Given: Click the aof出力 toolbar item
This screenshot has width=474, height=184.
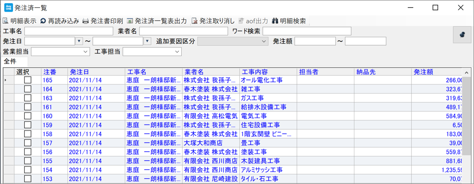Looking at the screenshot, I should point(253,21).
